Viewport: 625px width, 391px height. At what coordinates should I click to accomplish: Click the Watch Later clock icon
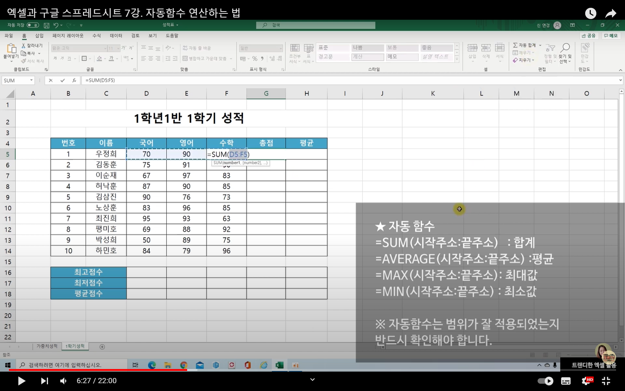point(591,13)
